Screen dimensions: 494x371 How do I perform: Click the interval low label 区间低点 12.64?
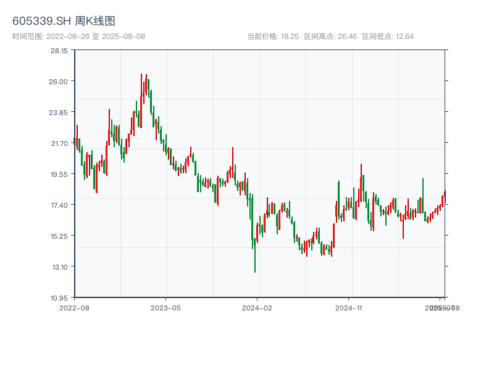click(x=388, y=36)
